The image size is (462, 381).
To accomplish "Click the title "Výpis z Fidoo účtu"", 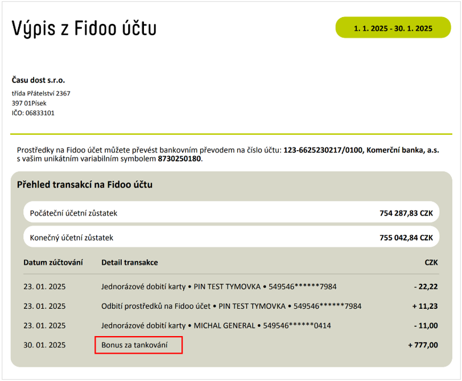I will tap(84, 28).
